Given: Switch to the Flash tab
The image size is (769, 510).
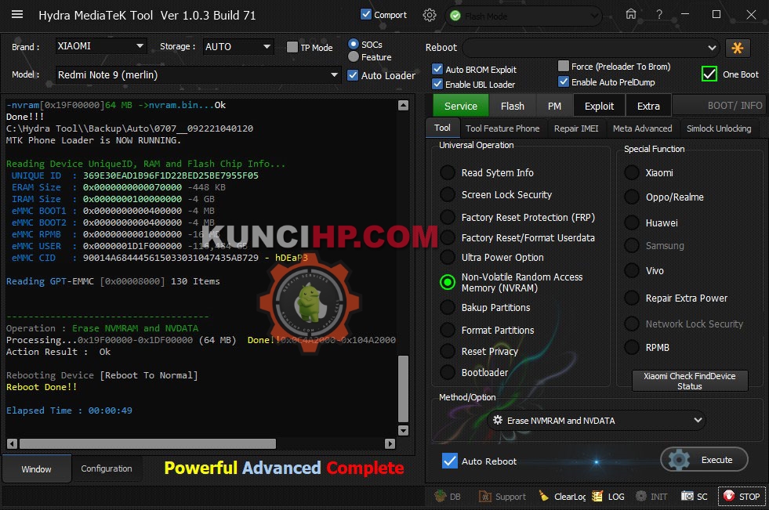Looking at the screenshot, I should pyautogui.click(x=513, y=106).
